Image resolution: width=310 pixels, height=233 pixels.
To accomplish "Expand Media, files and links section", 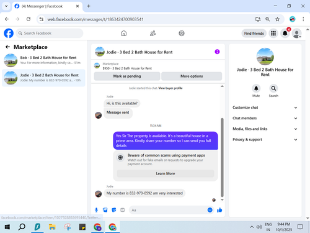I will tap(265, 129).
